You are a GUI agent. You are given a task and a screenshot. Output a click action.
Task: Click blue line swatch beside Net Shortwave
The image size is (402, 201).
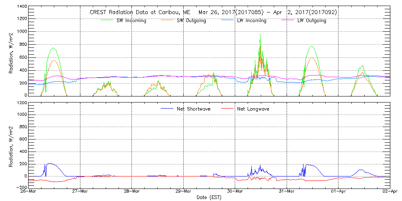pyautogui.click(x=168, y=108)
